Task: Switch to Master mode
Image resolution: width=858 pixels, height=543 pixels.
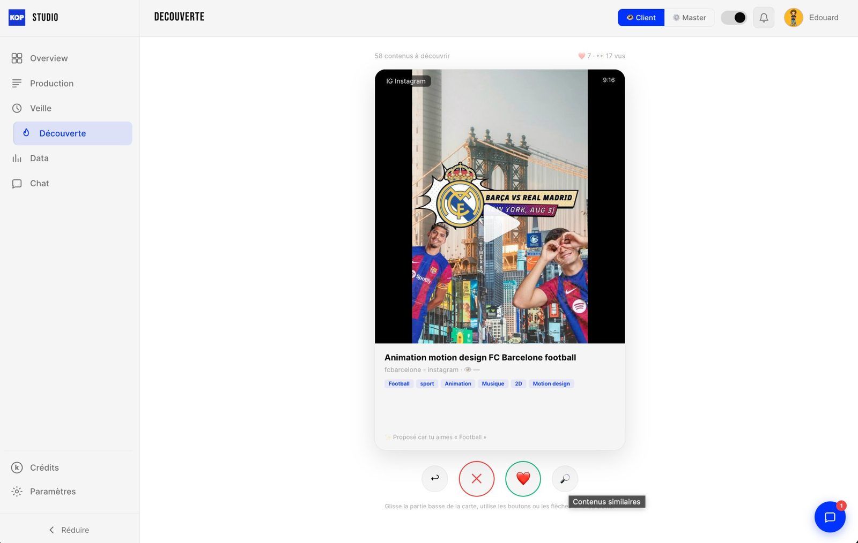Action: (689, 18)
